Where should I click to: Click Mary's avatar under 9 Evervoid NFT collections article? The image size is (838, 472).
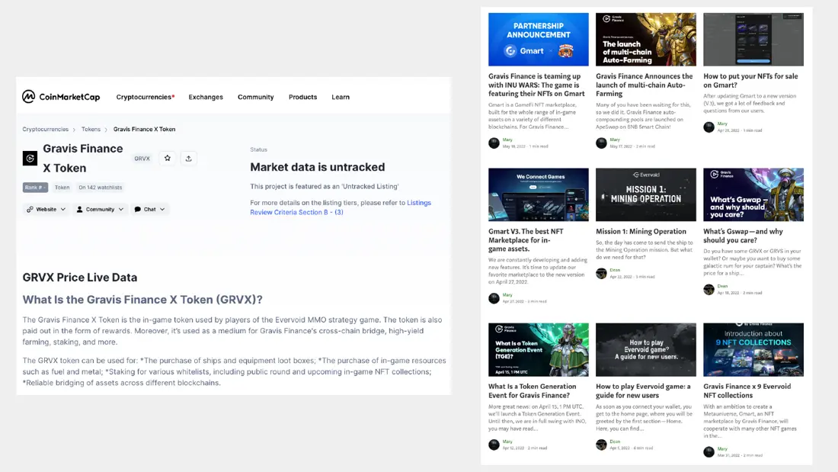(x=708, y=452)
